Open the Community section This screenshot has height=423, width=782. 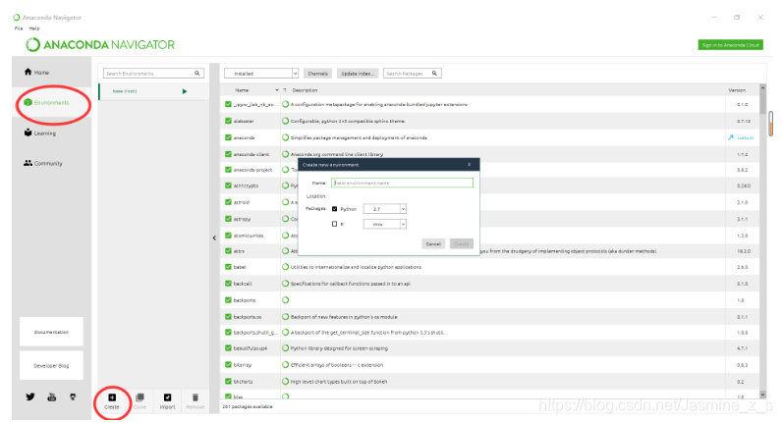point(43,163)
